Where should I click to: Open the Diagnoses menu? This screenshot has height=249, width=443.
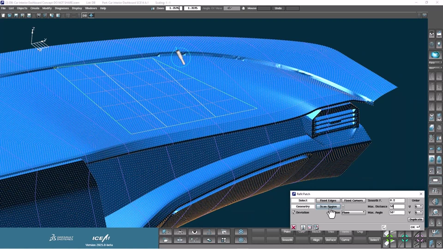[61, 8]
